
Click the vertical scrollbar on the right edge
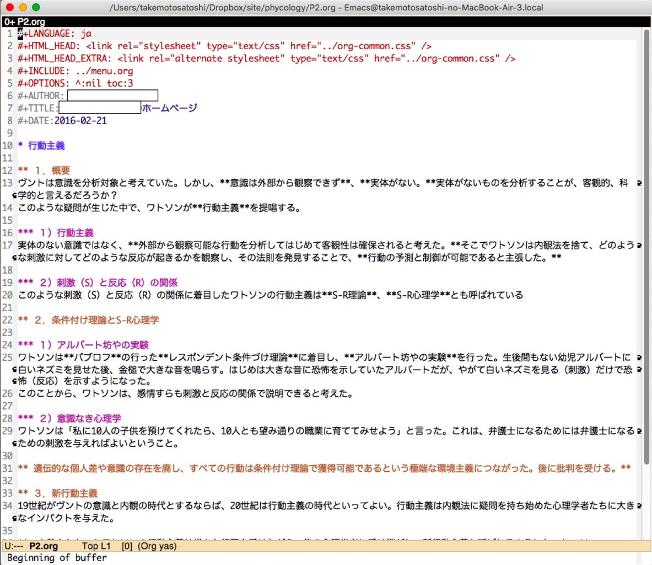(x=646, y=246)
